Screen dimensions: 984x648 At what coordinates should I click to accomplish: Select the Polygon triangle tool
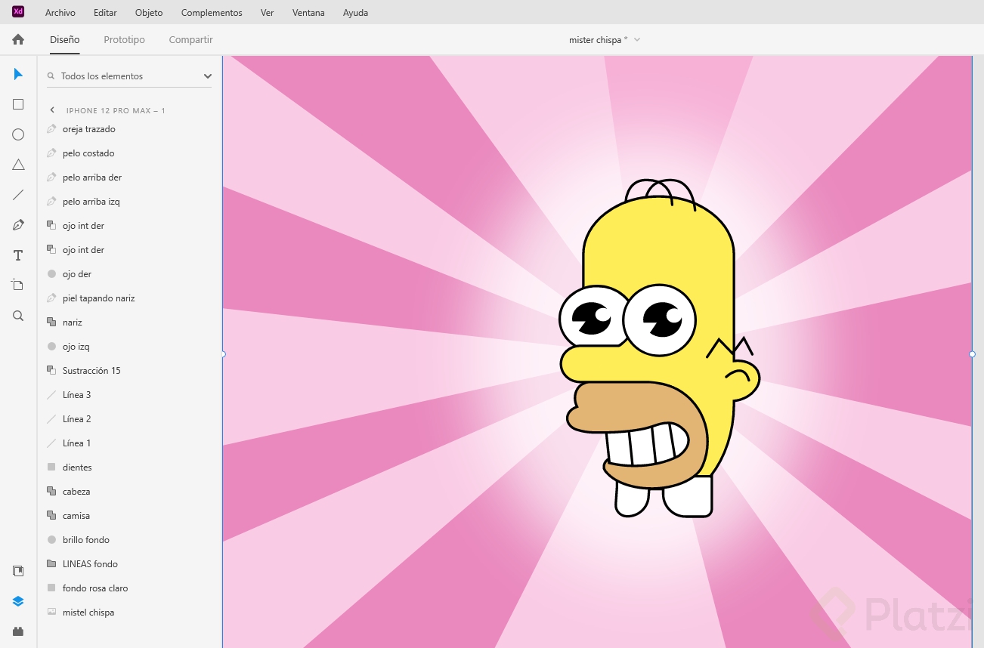point(18,165)
